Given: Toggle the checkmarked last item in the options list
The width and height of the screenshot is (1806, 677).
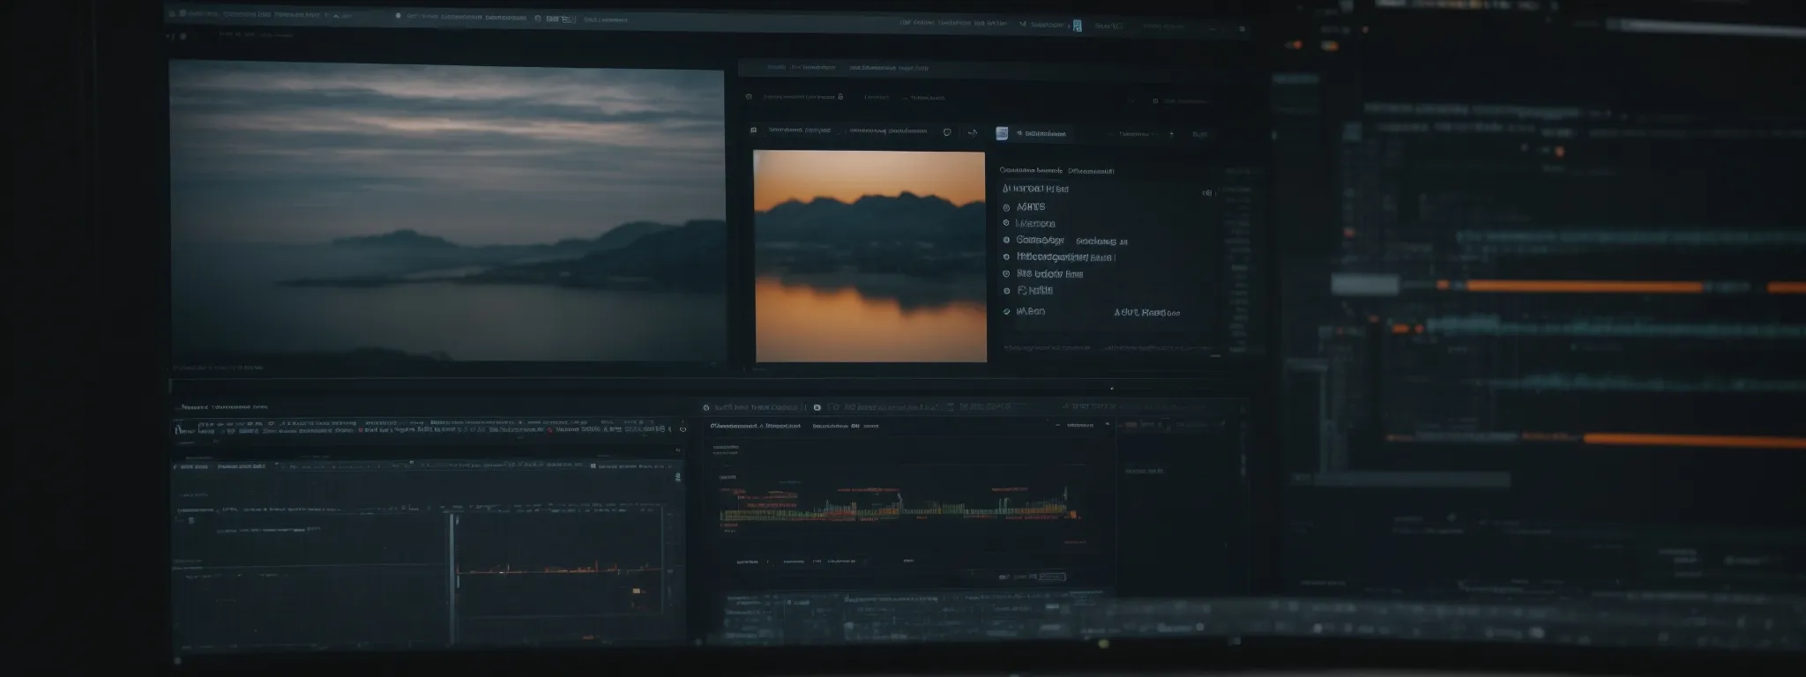Looking at the screenshot, I should tap(1006, 311).
